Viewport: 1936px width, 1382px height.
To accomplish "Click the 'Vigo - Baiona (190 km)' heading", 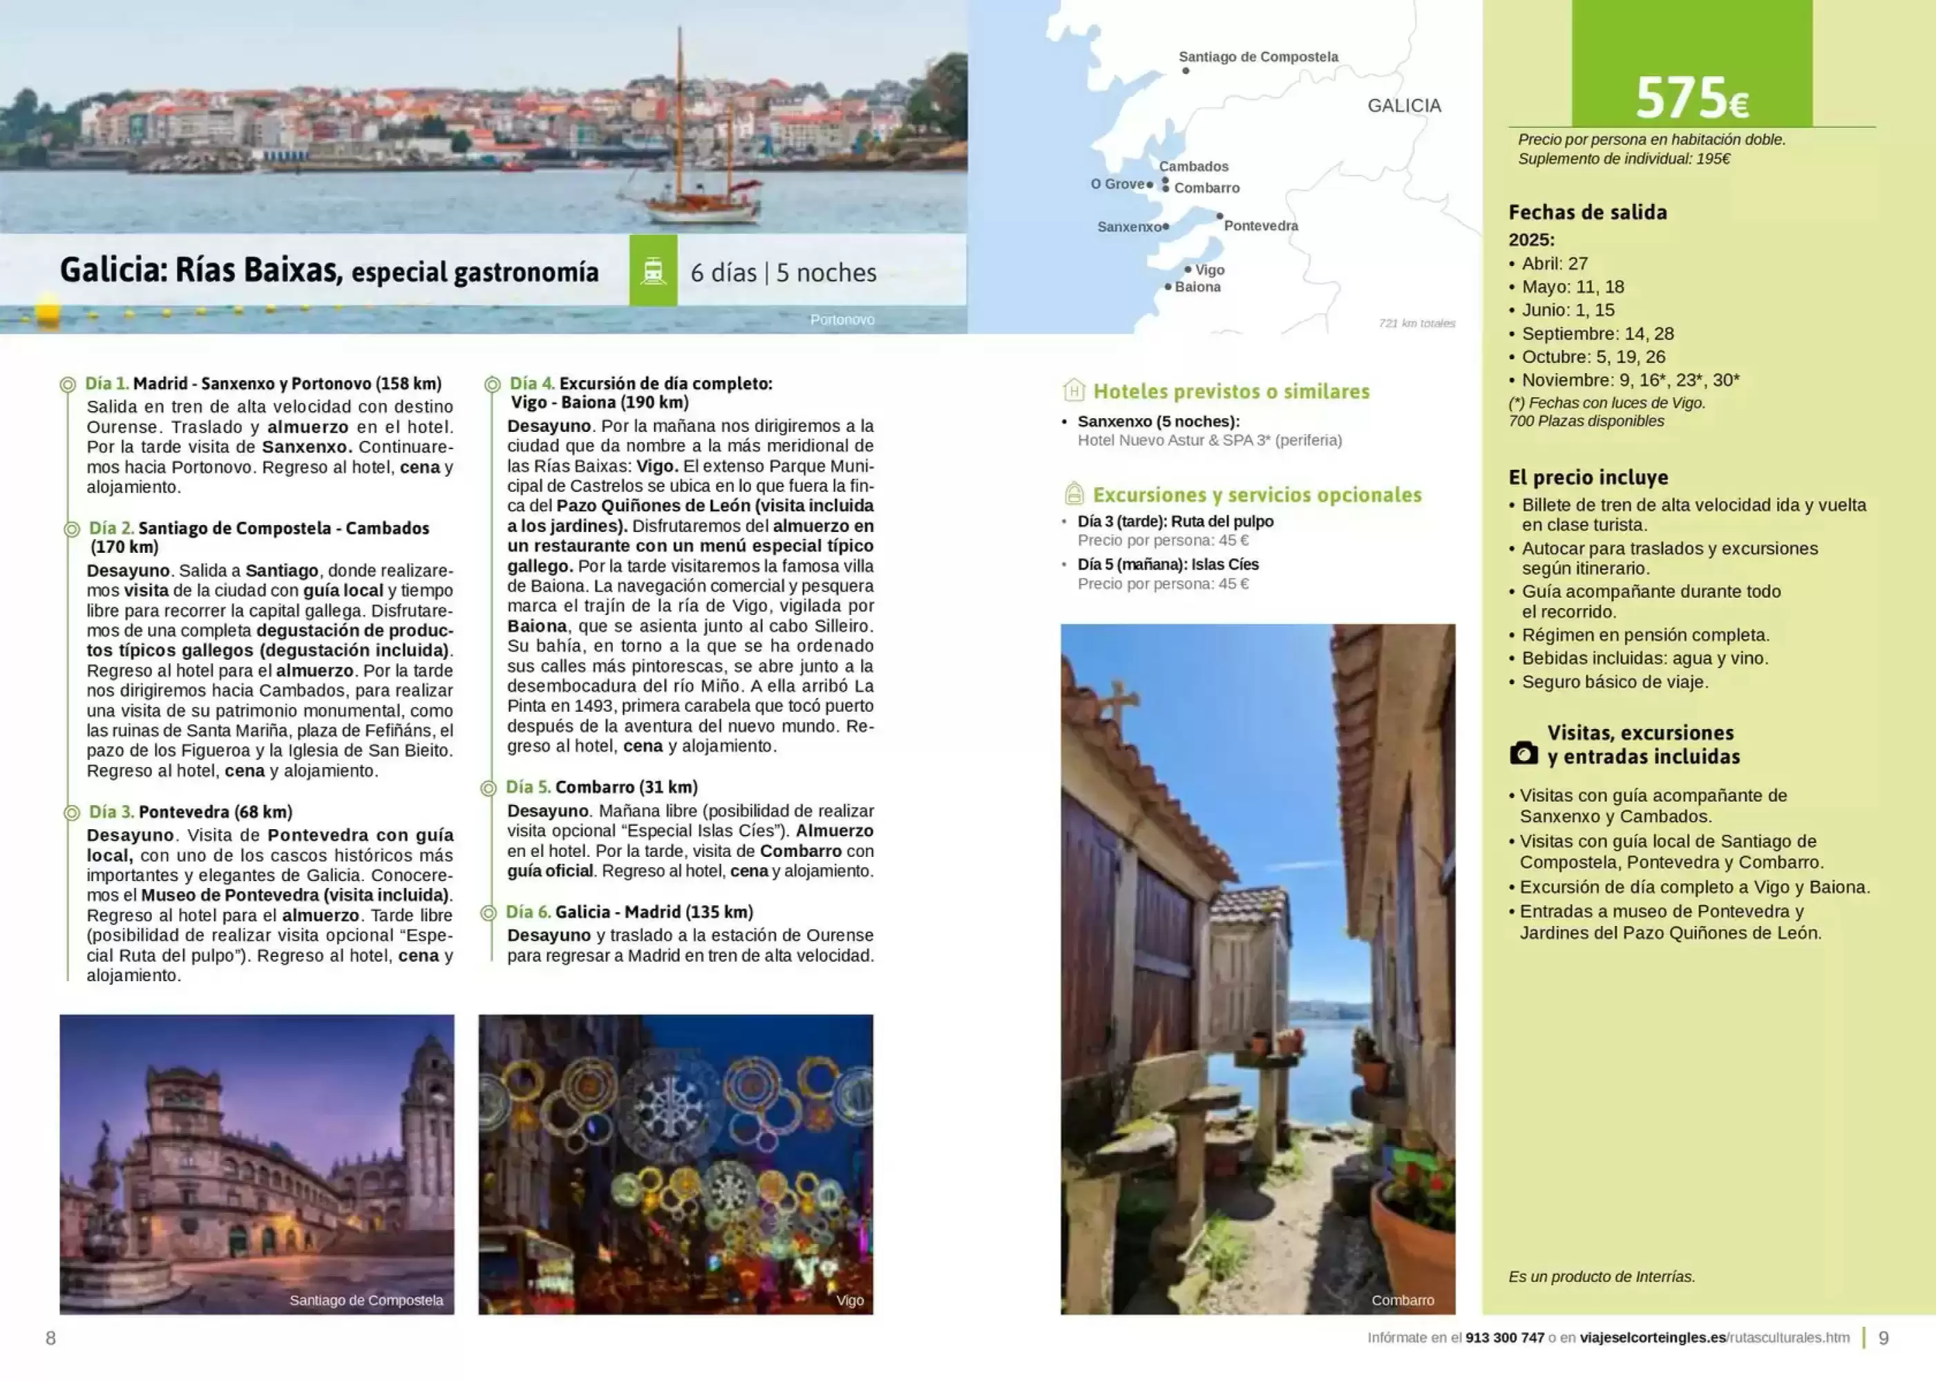I will (x=600, y=401).
